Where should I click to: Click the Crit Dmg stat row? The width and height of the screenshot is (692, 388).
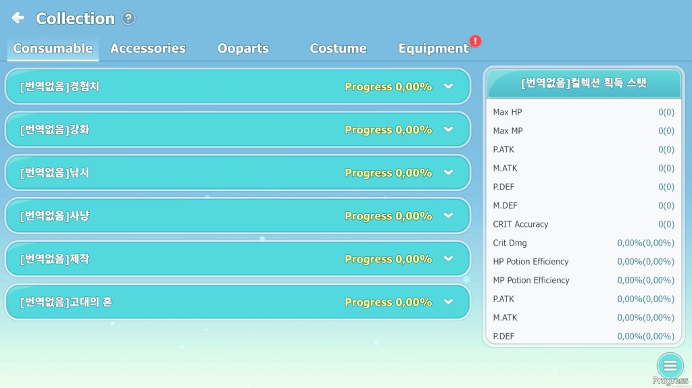click(x=583, y=243)
